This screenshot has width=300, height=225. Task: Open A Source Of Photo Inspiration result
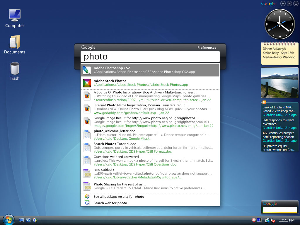150,96
